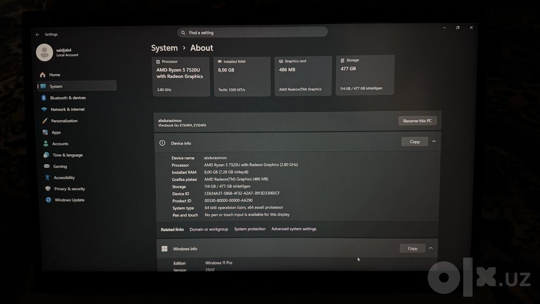Open Advanced system settings link
The image size is (540, 304).
coord(294,229)
